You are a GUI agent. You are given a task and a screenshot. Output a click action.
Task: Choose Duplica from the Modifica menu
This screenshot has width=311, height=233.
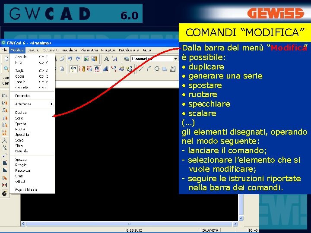pyautogui.click(x=32, y=113)
